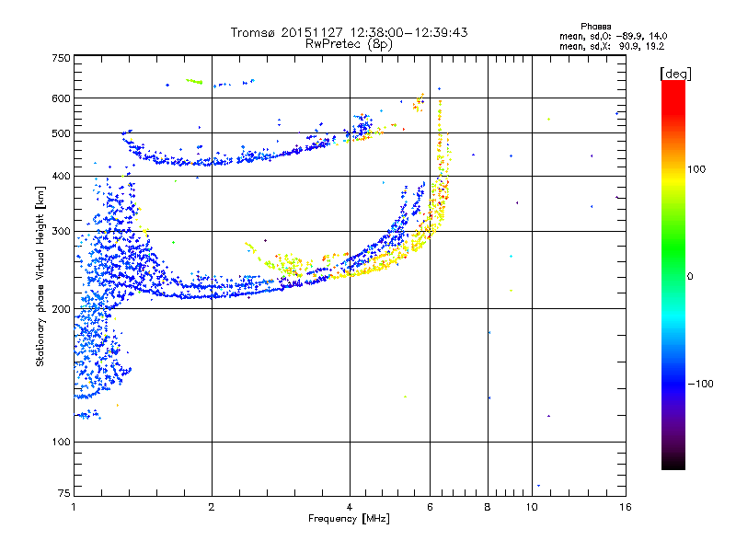Screen dimensions: 736x552
Task: Click the y-axis tick label '750'
Action: pos(62,58)
